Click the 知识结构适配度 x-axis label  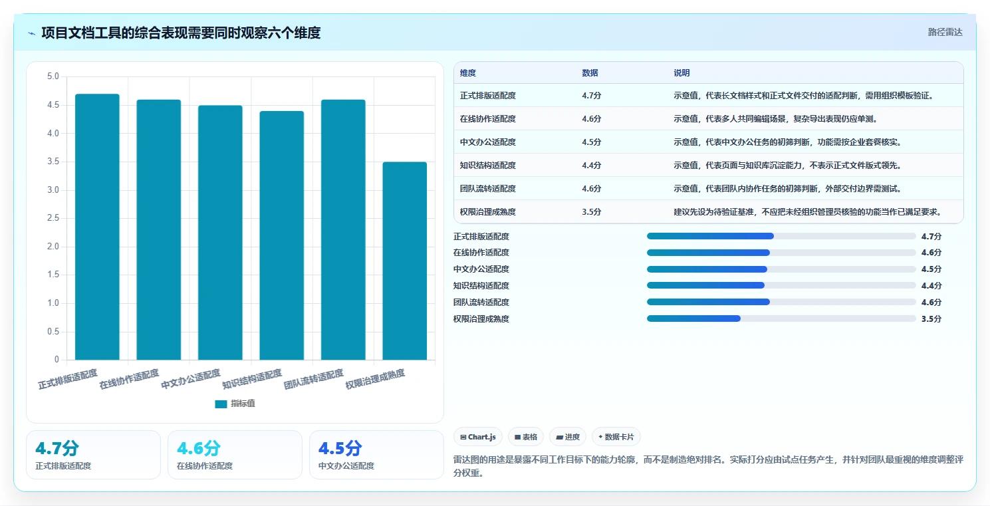pos(252,379)
